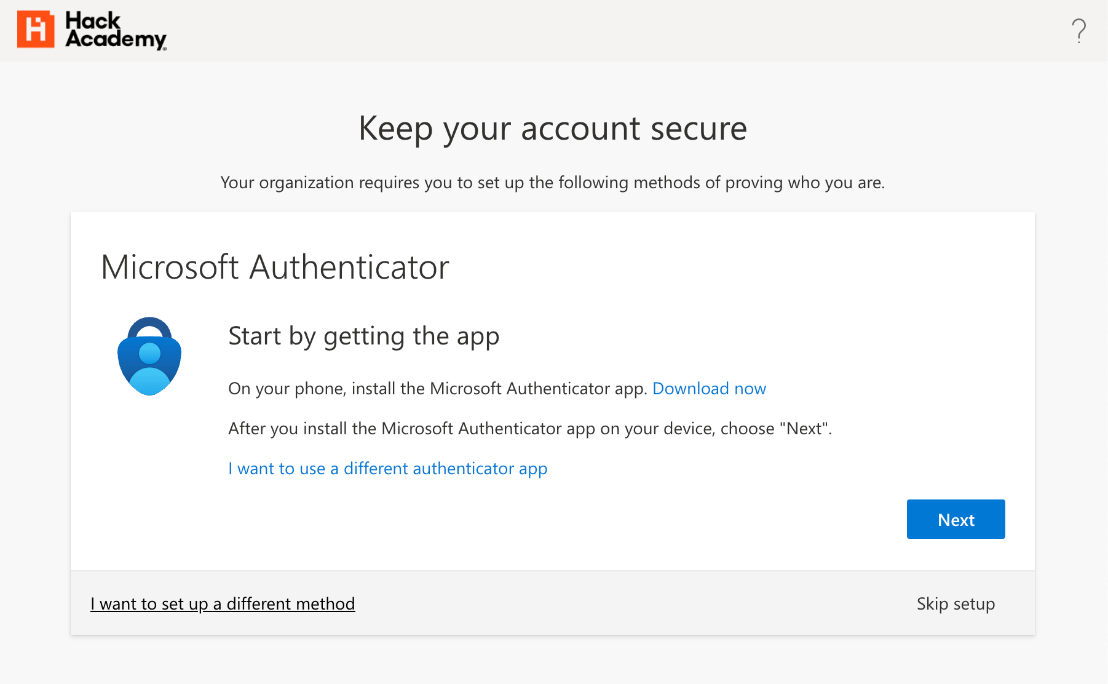Image resolution: width=1108 pixels, height=684 pixels.
Task: Click the organization requirement description text
Action: (553, 183)
